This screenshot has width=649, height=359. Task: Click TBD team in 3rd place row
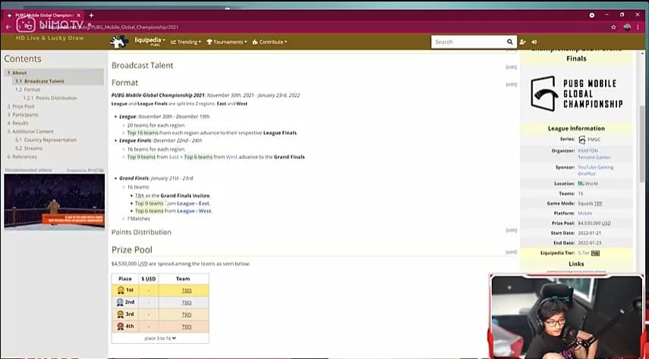point(187,315)
